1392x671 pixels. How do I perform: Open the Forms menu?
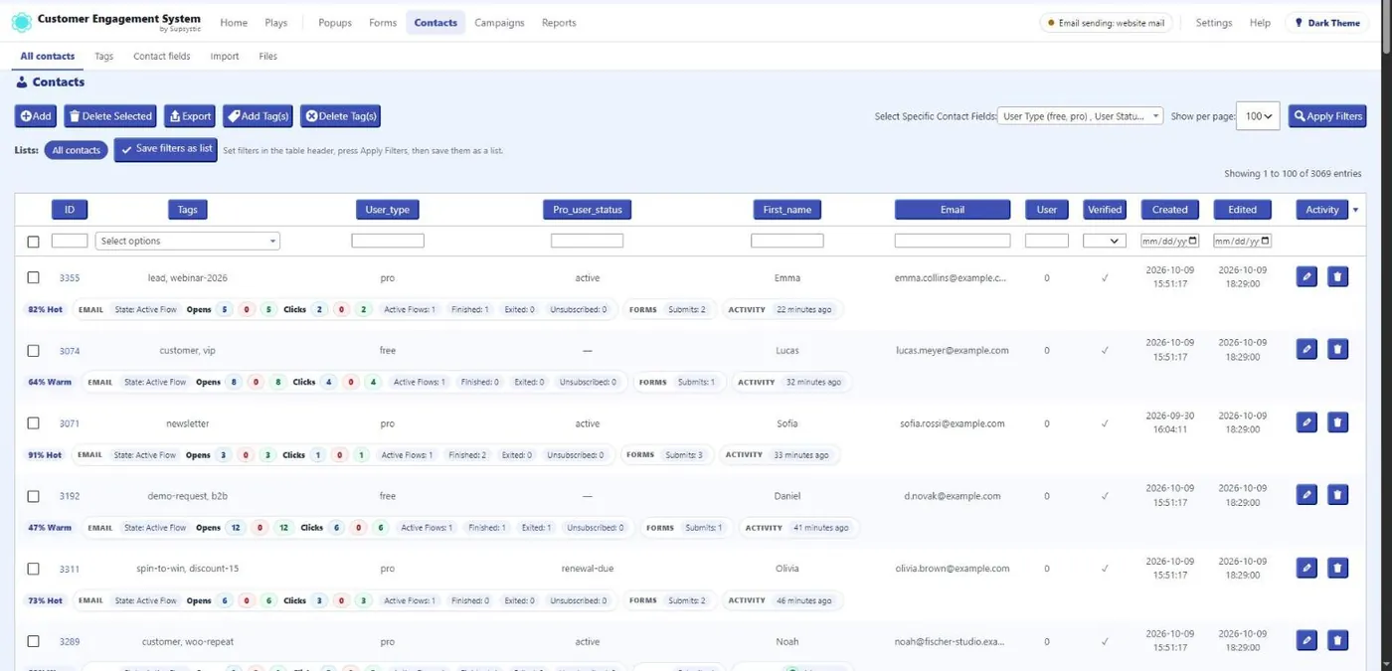tap(383, 23)
